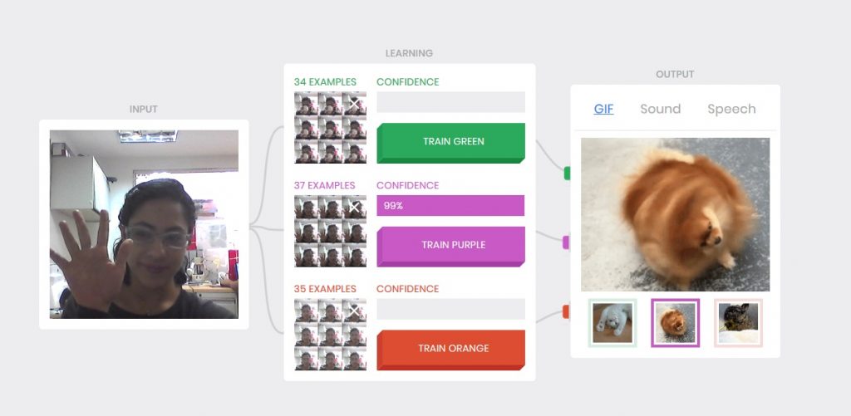This screenshot has width=851, height=416.
Task: Select the white dog GIF thumbnail
Action: [612, 323]
